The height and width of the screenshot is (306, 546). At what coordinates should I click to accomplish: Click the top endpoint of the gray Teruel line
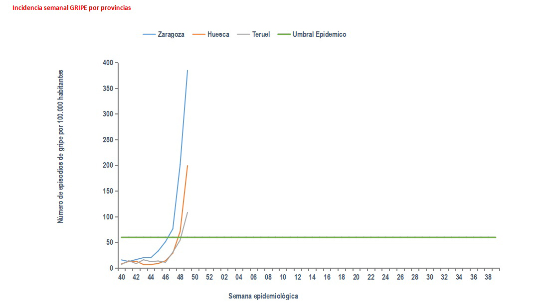coord(187,212)
